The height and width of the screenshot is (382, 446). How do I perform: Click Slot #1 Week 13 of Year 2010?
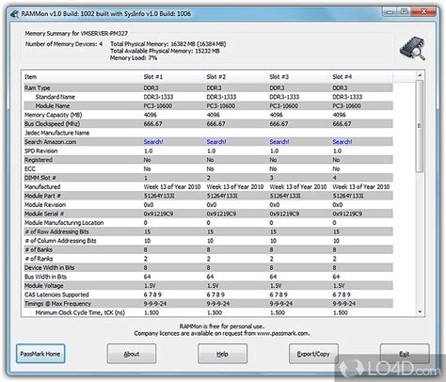pyautogui.click(x=172, y=187)
